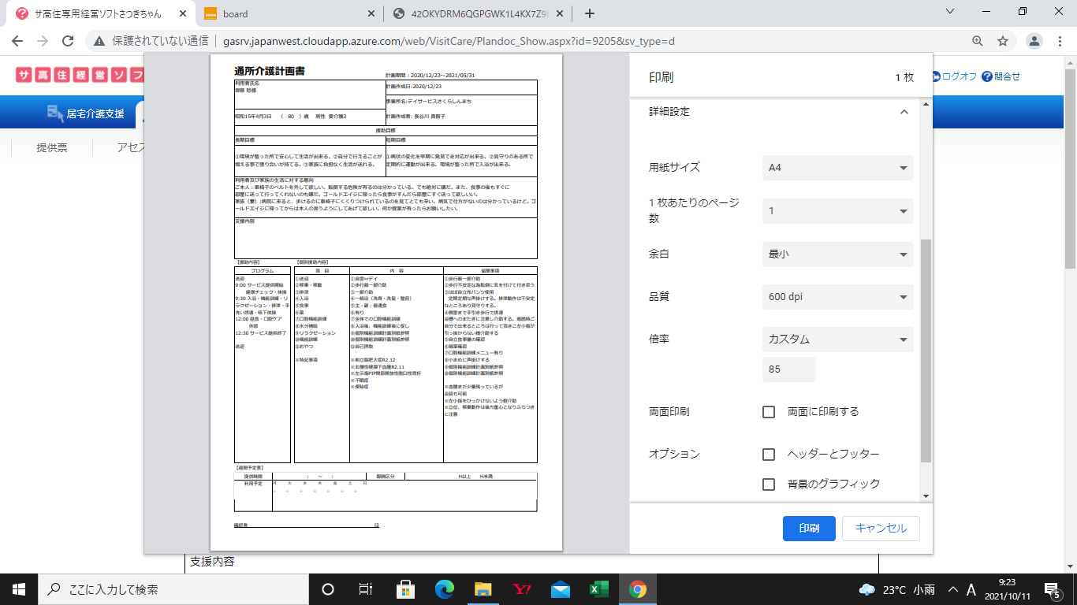
Task: Click the custom scale input showing 85
Action: click(x=788, y=369)
